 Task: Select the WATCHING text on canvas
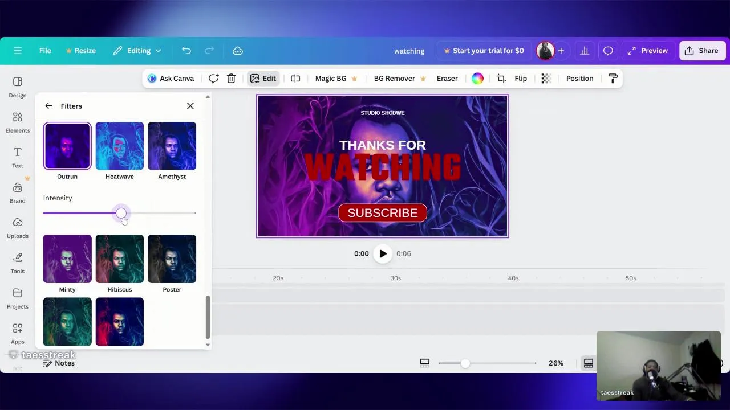click(x=383, y=167)
